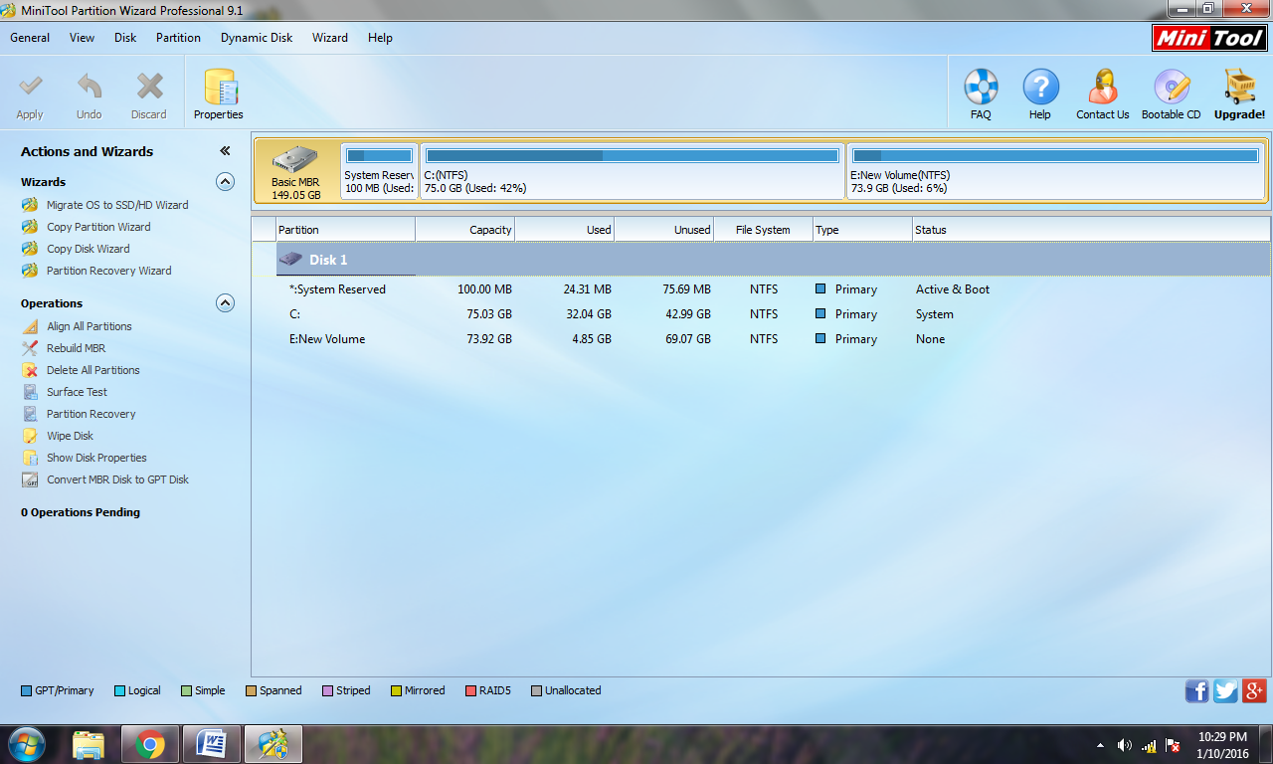Image resolution: width=1273 pixels, height=764 pixels.
Task: Click the Type column header
Action: (x=863, y=230)
